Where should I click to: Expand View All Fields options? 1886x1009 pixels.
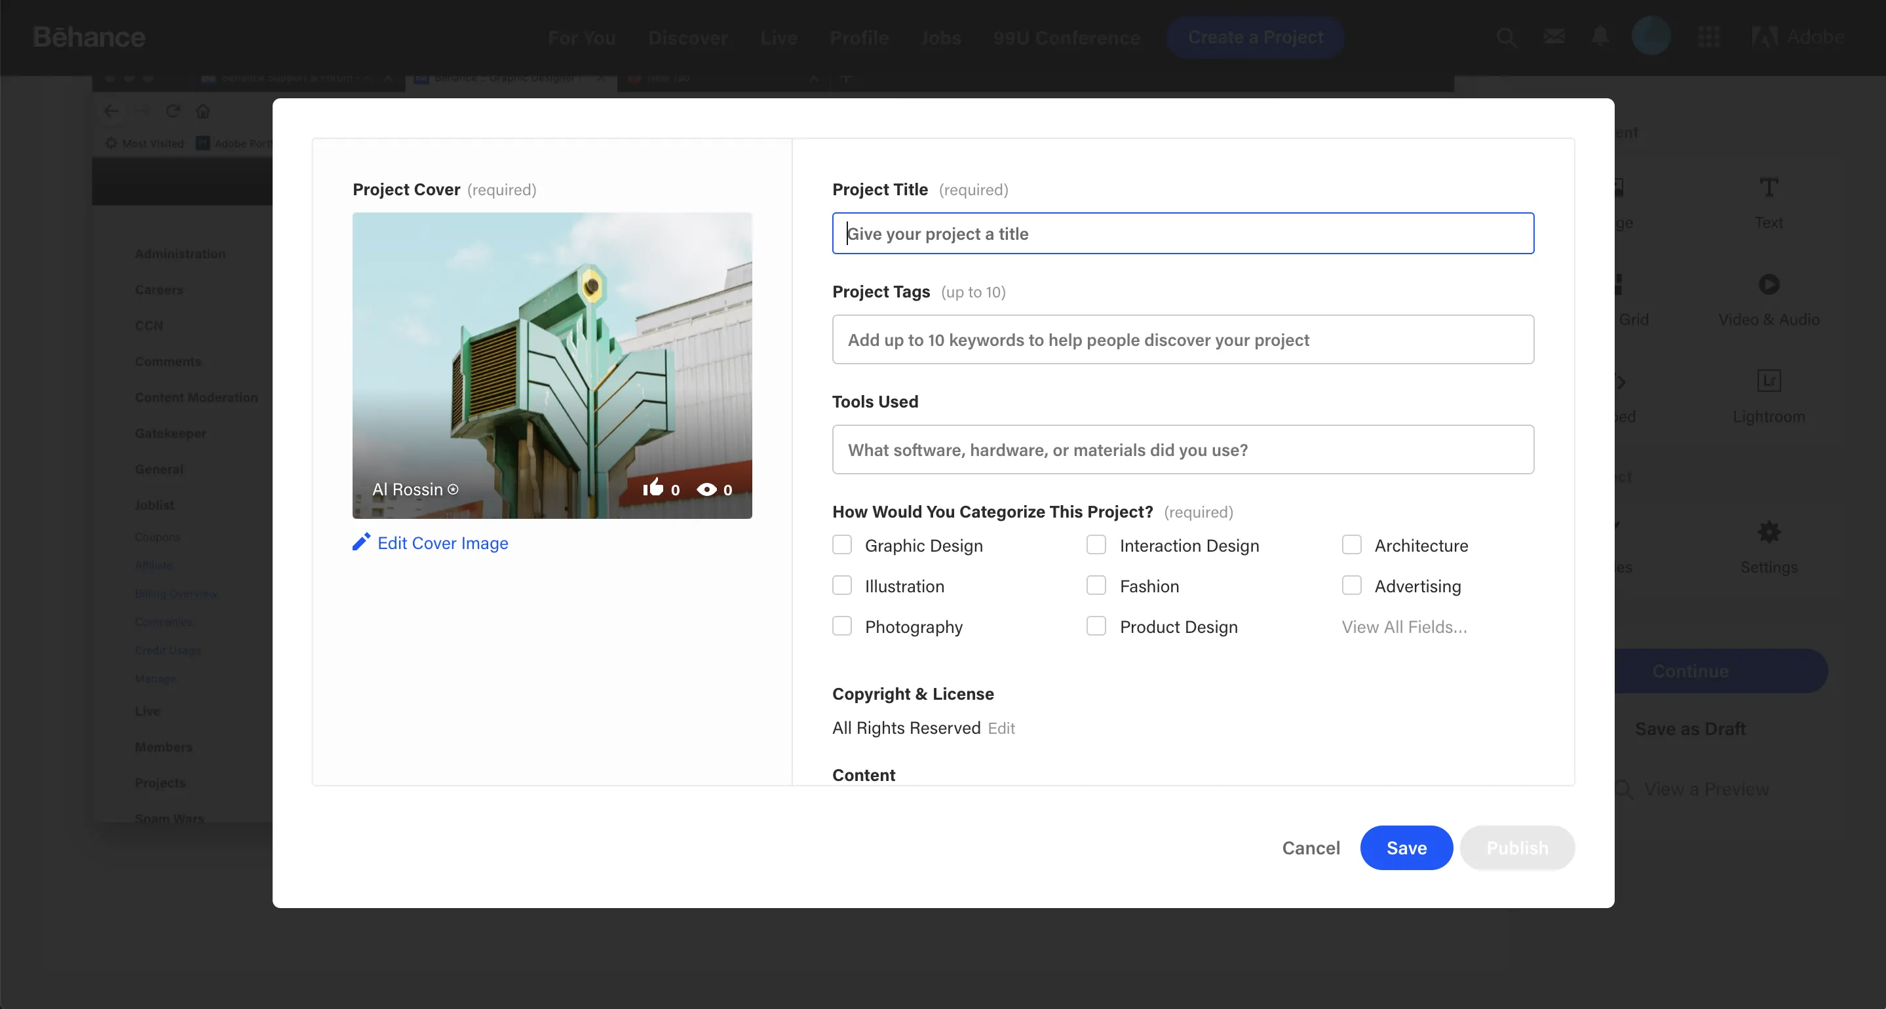(x=1404, y=626)
